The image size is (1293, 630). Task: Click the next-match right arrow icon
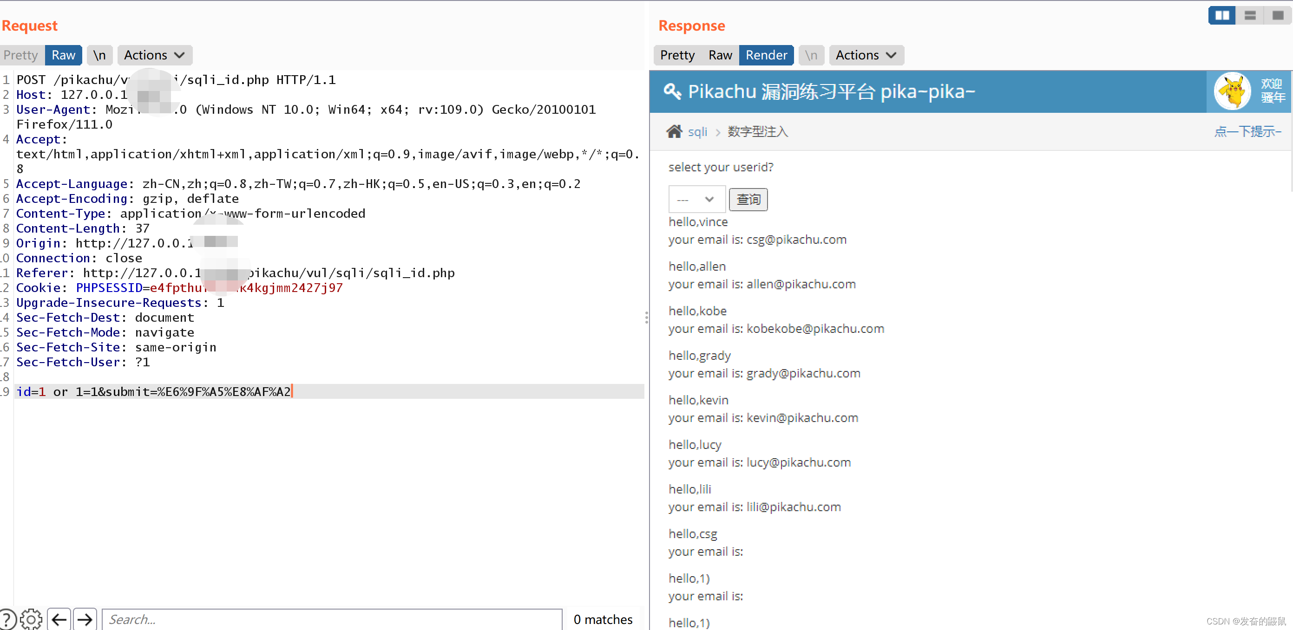[x=85, y=618]
